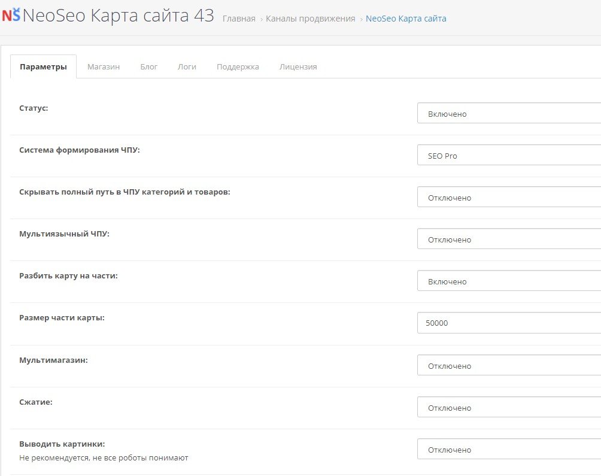Click the Статус: label

click(x=34, y=108)
